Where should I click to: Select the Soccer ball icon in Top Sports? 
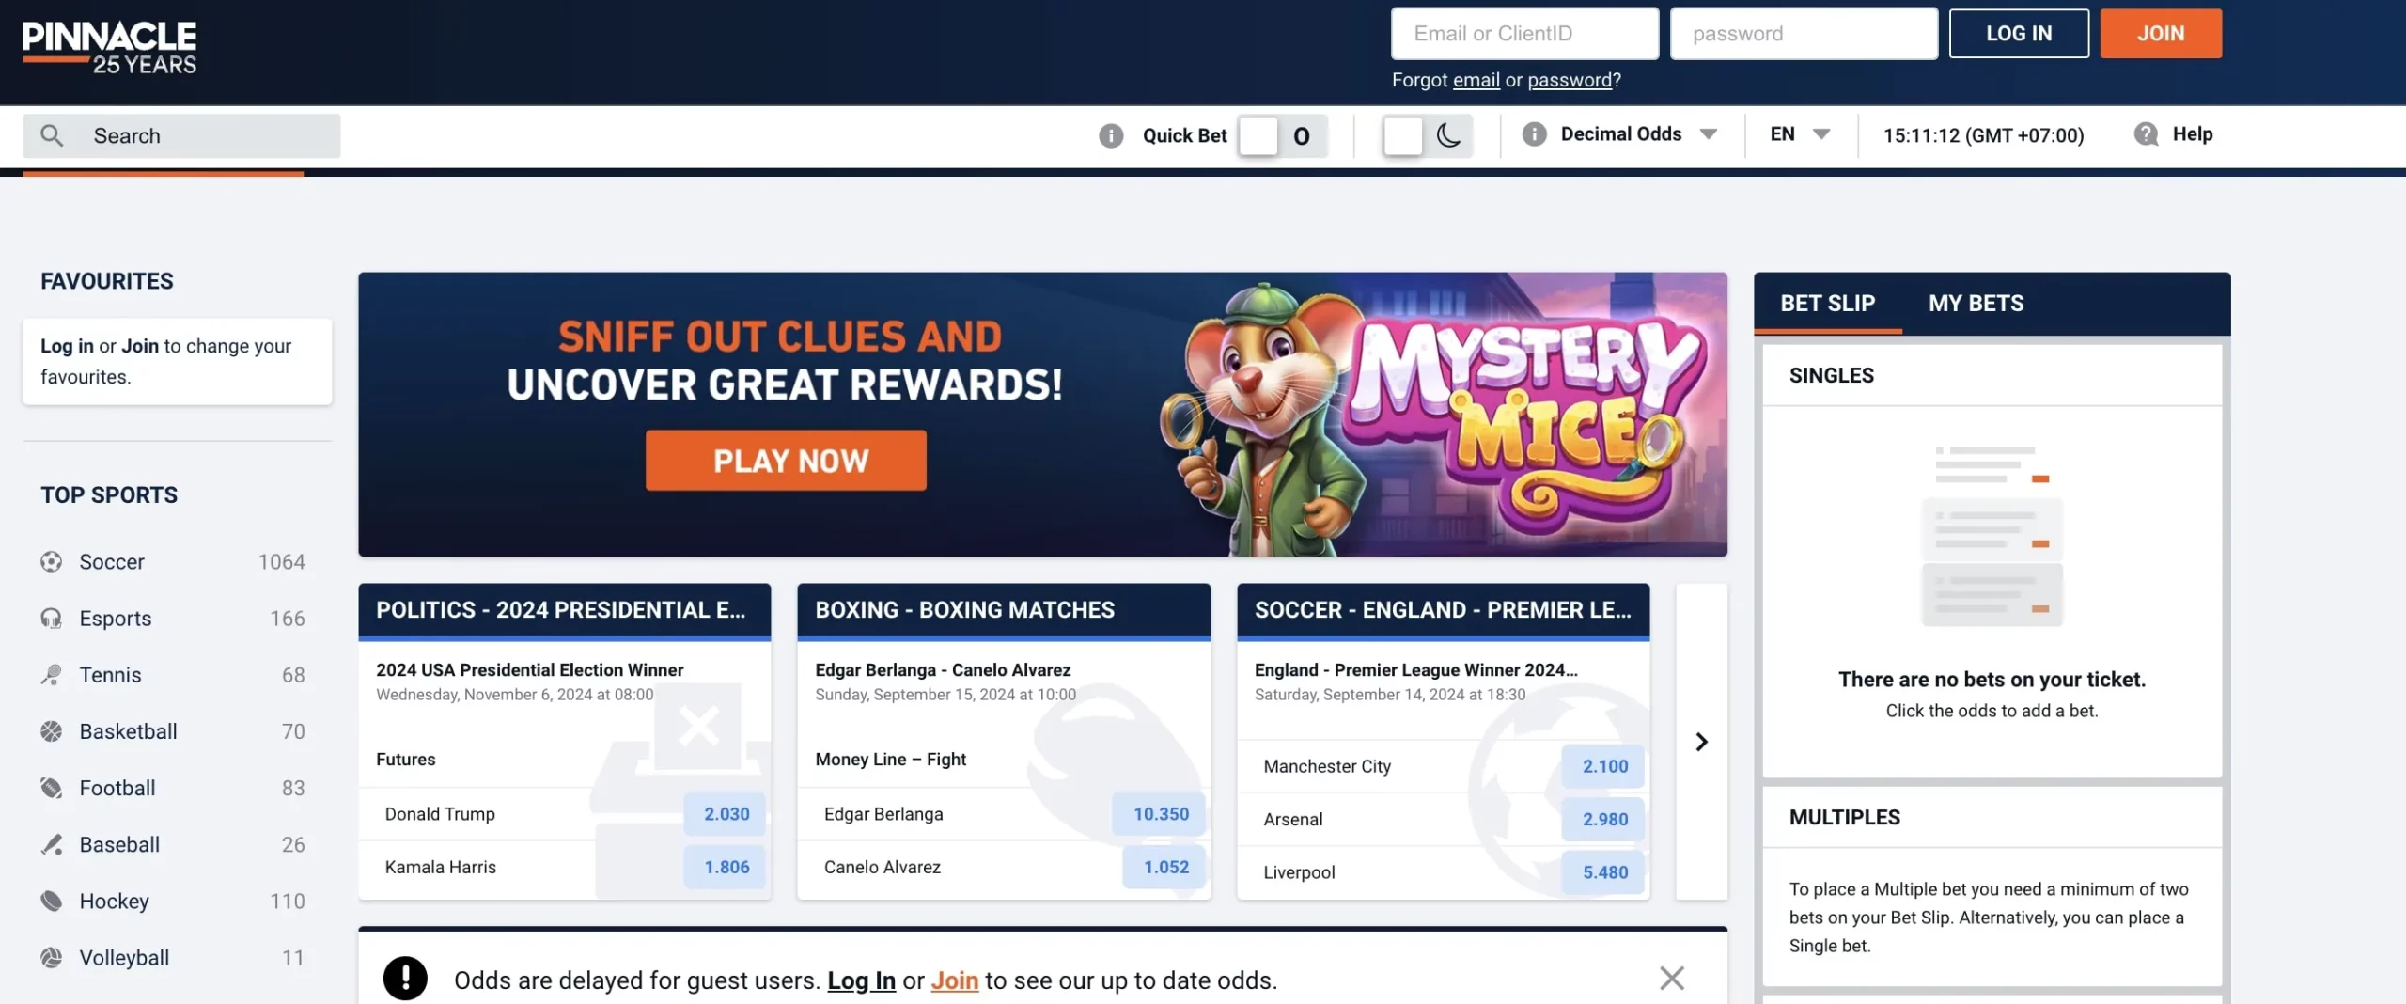(x=52, y=562)
